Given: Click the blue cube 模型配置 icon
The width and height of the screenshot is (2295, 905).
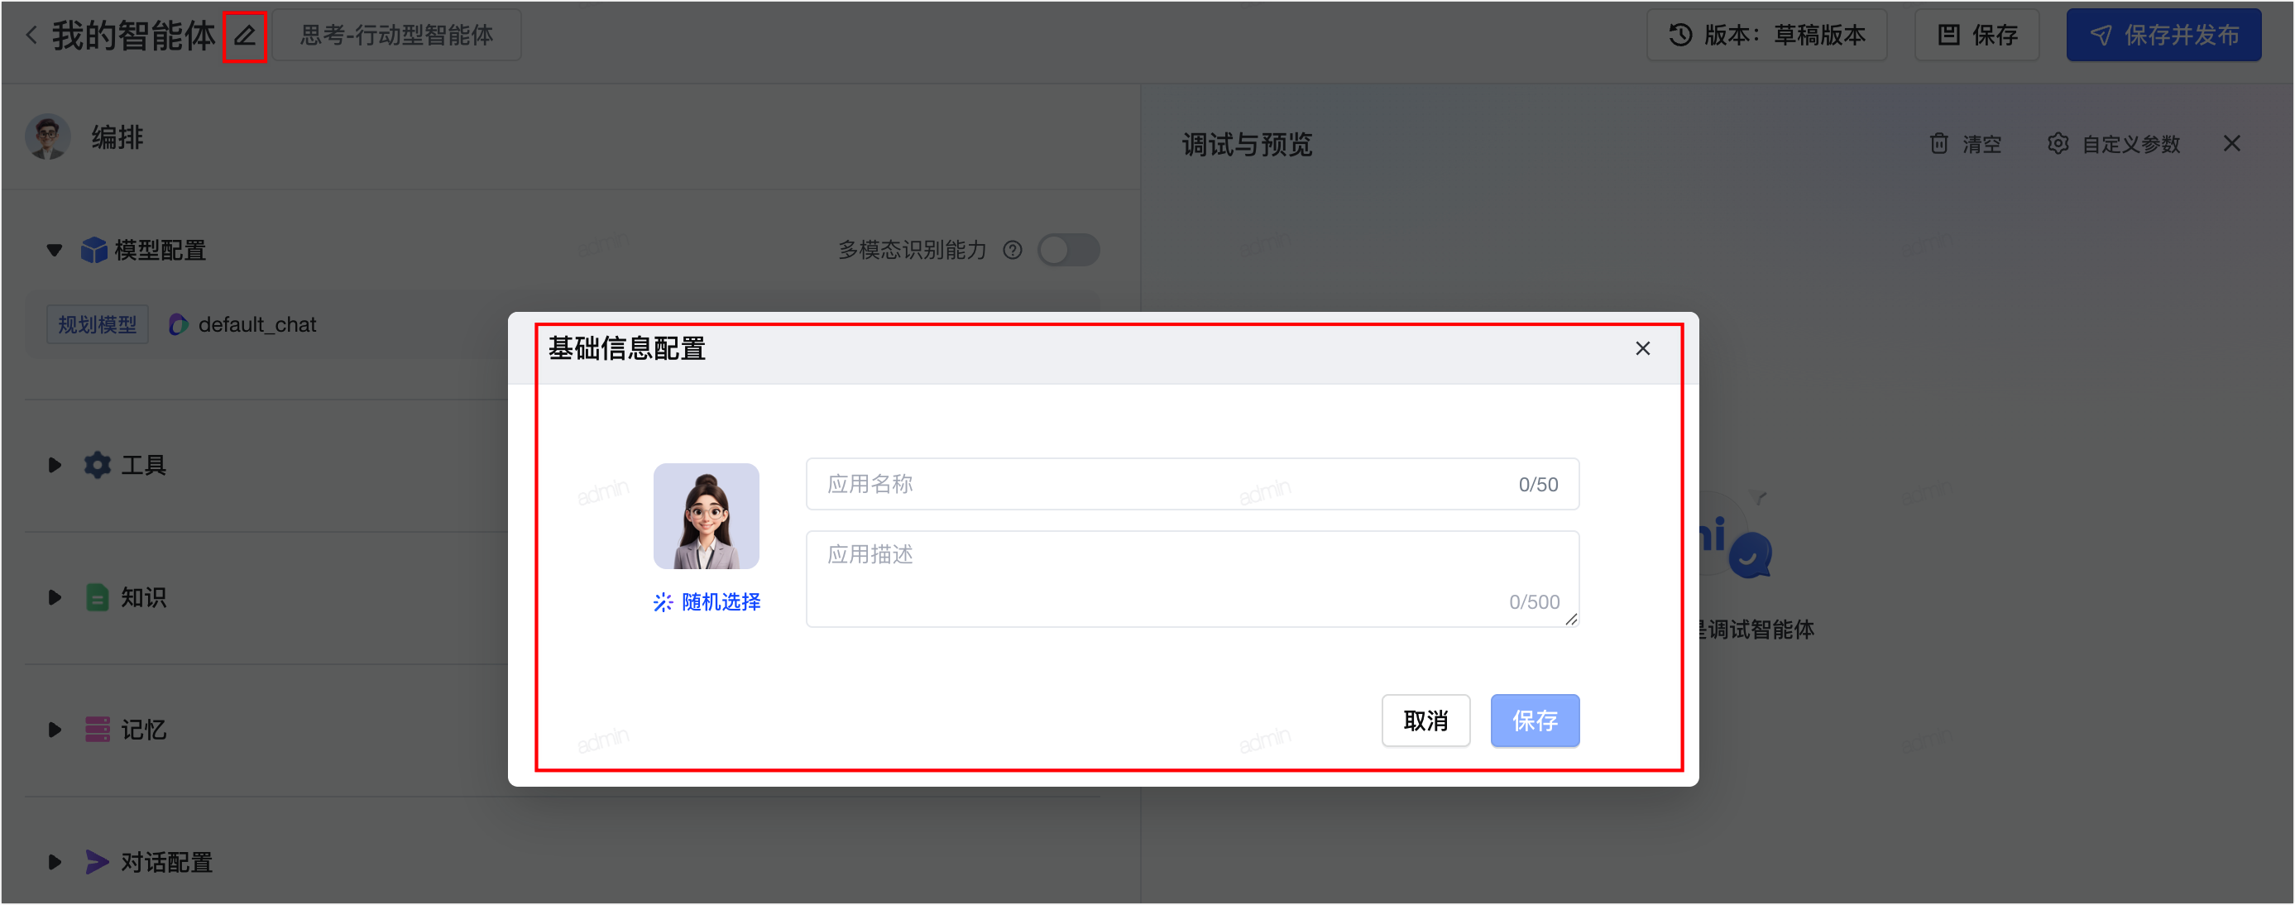Looking at the screenshot, I should (x=93, y=251).
